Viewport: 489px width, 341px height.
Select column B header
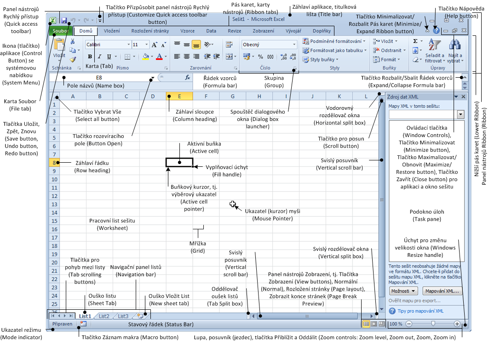(x=99, y=96)
